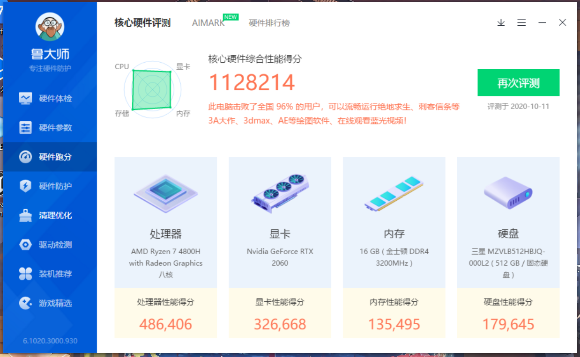This screenshot has width=580, height=357.
Task: Click the graphics card illustration
Action: click(x=280, y=193)
